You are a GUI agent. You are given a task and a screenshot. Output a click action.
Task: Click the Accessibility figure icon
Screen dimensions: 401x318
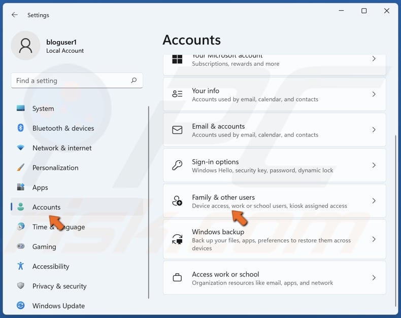pyautogui.click(x=20, y=266)
